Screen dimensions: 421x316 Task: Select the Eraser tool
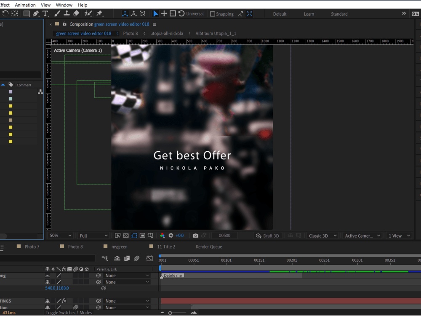[76, 13]
